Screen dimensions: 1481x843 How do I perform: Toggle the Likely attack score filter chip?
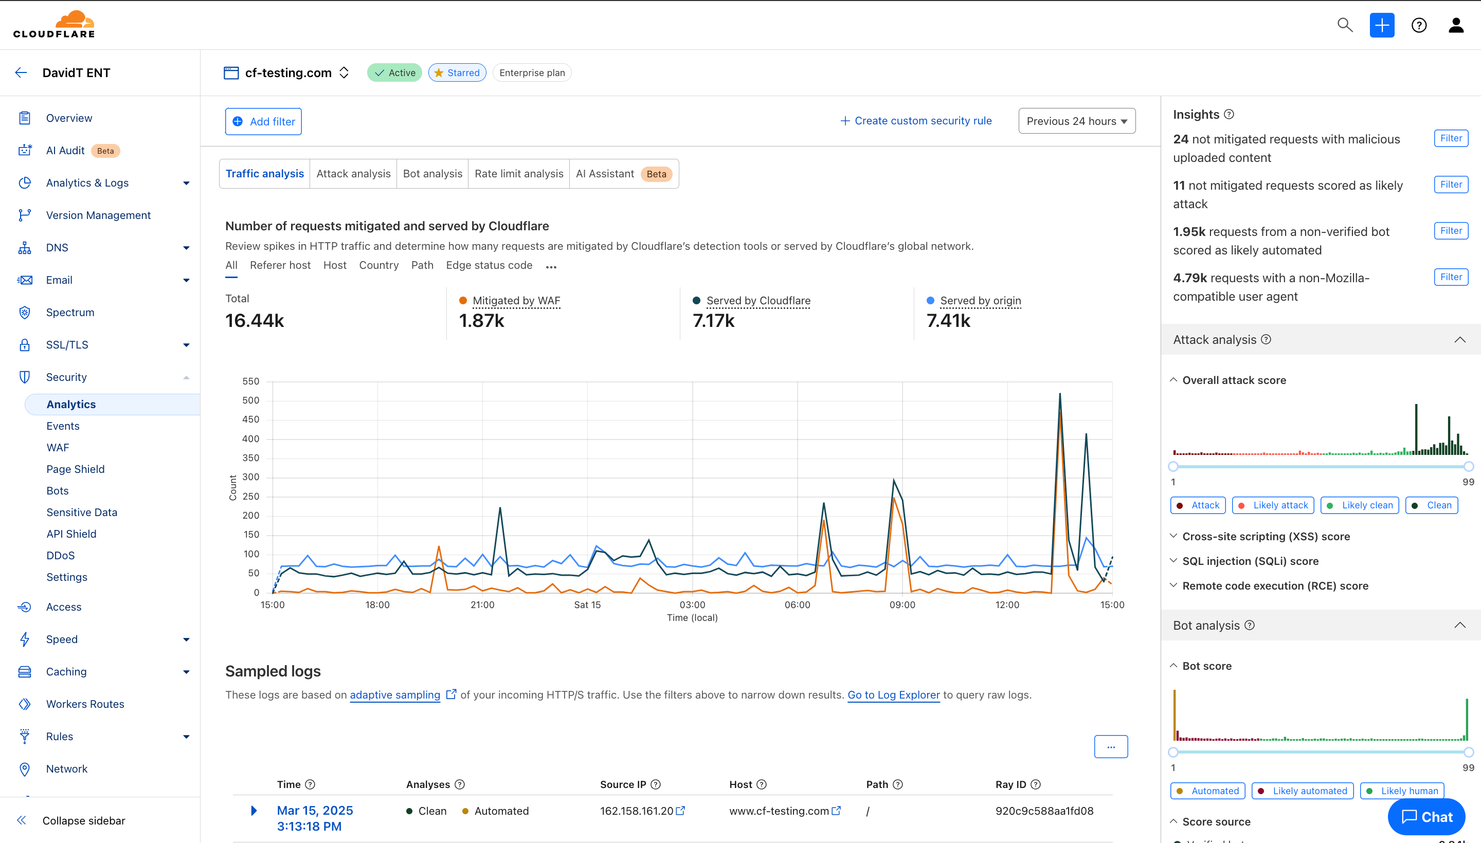(1273, 505)
